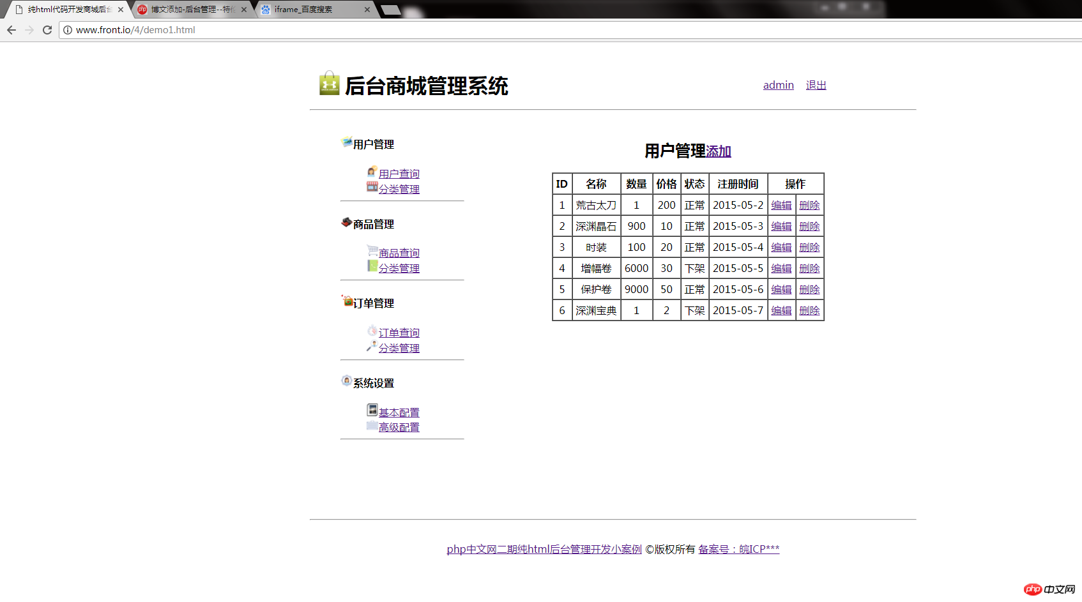Click the 数量 column header
The height and width of the screenshot is (602, 1082).
pos(636,184)
